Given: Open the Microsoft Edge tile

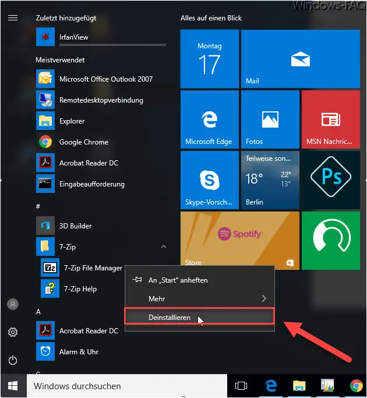Looking at the screenshot, I should (x=210, y=119).
